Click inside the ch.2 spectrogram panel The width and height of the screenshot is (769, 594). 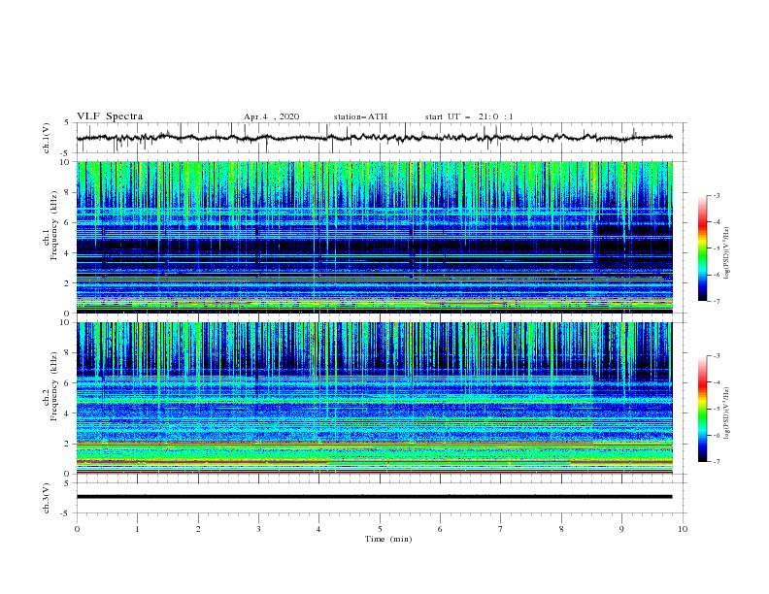point(374,398)
